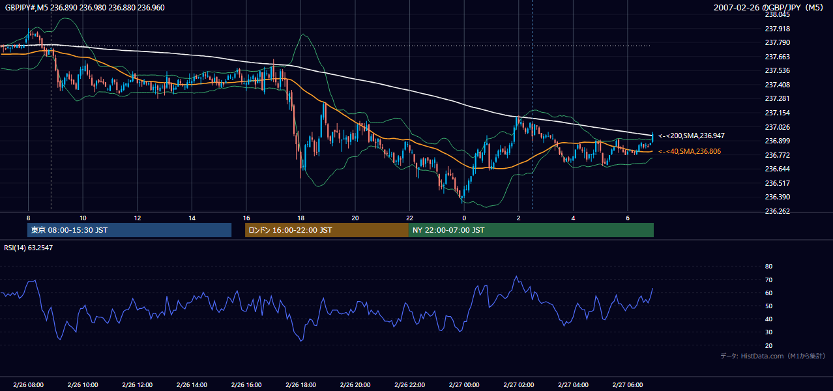Select the 東京 08:00-15:30 JST session bar

tap(129, 230)
